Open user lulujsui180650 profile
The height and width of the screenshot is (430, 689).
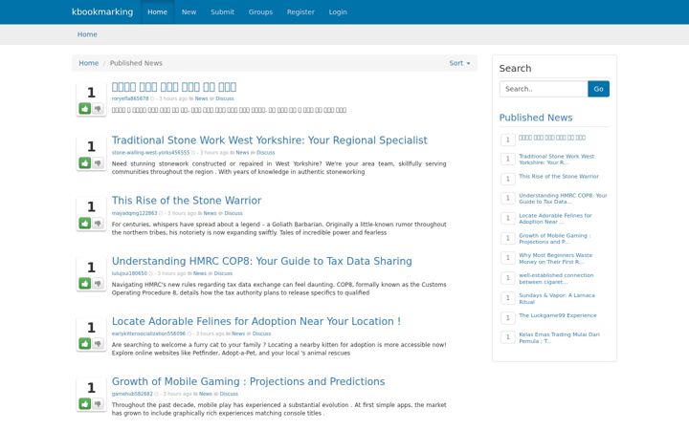(129, 273)
